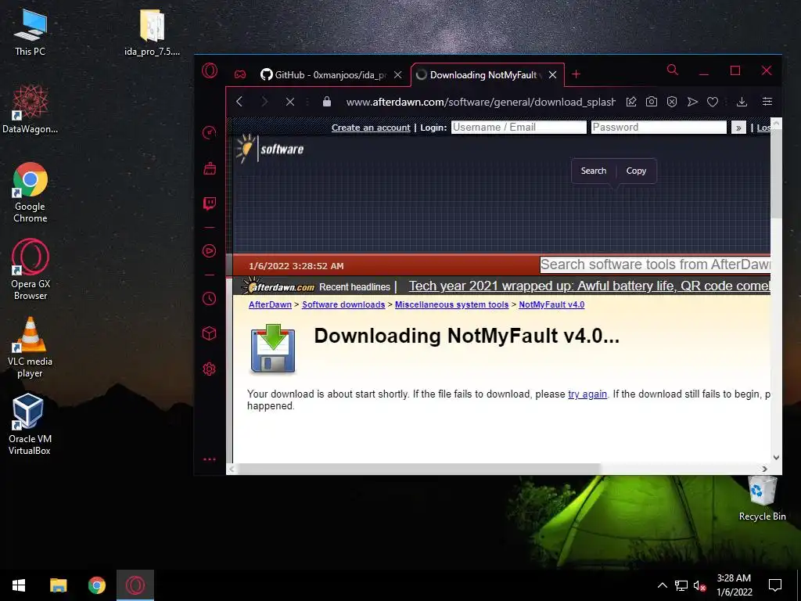The height and width of the screenshot is (601, 801).
Task: Click the download floppy disk image
Action: coord(273,348)
